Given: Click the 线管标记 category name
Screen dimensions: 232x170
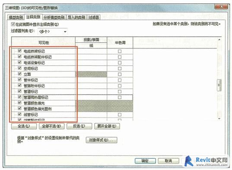Looking at the screenshot, I should pyautogui.click(x=31, y=115).
